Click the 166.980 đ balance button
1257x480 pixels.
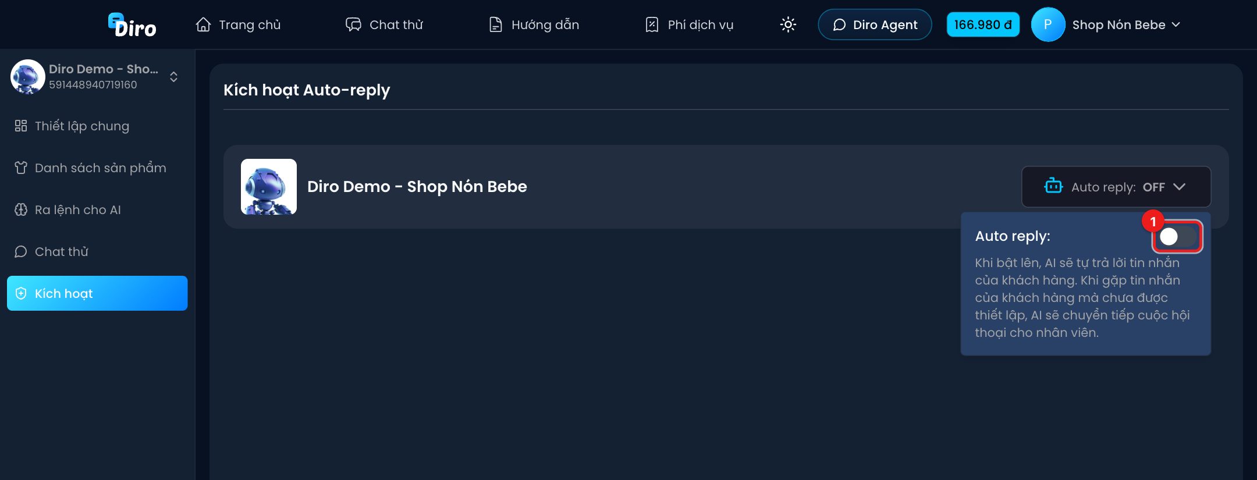pos(983,24)
